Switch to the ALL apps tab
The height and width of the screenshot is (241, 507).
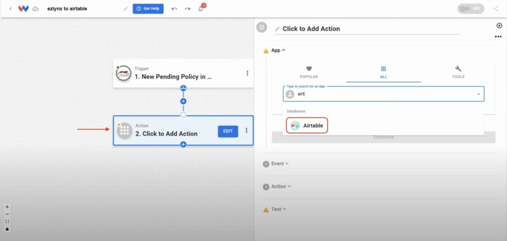[x=384, y=72]
